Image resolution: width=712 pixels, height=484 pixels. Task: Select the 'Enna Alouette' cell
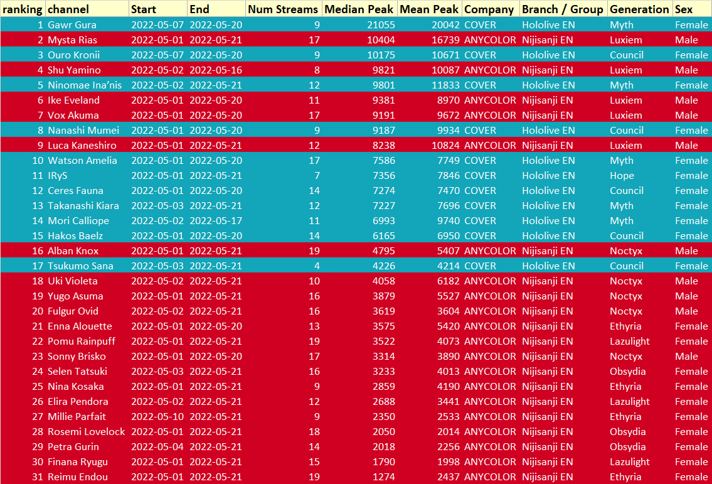(87, 326)
